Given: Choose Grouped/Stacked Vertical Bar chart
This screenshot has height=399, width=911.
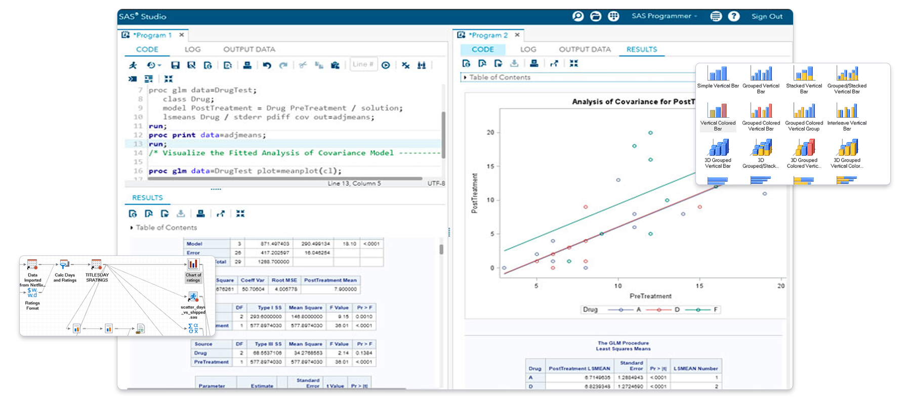Looking at the screenshot, I should tap(847, 80).
